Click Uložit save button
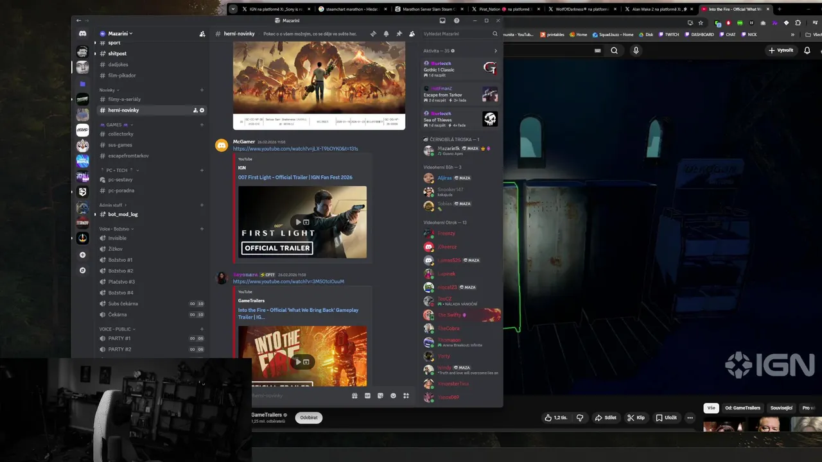Screen dimensions: 822x462 [666, 418]
